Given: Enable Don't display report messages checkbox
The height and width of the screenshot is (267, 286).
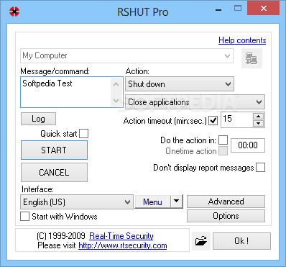Looking at the screenshot, I should 260,168.
